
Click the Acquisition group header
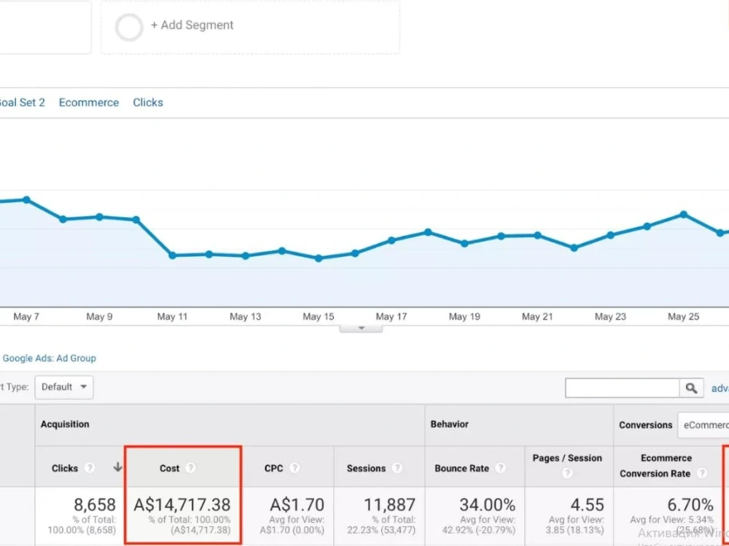pos(65,424)
